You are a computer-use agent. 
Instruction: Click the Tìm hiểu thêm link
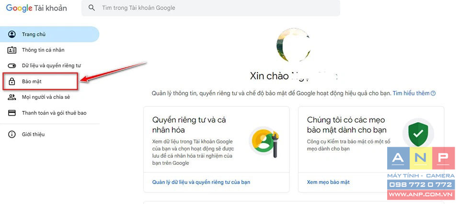click(411, 93)
